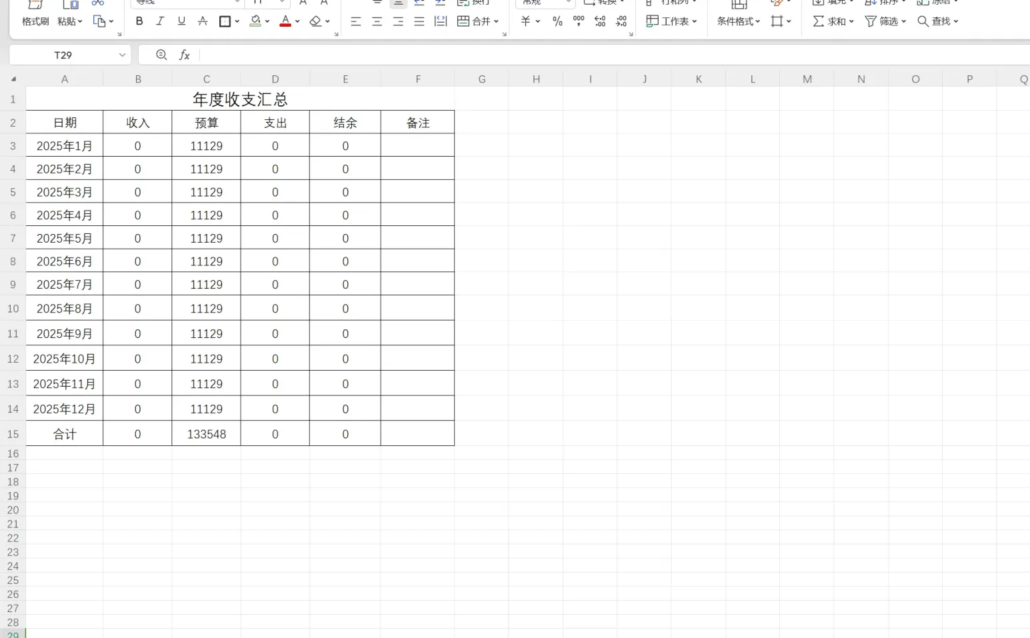1030x638 pixels.
Task: Toggle strikethrough formatting
Action: [x=203, y=21]
